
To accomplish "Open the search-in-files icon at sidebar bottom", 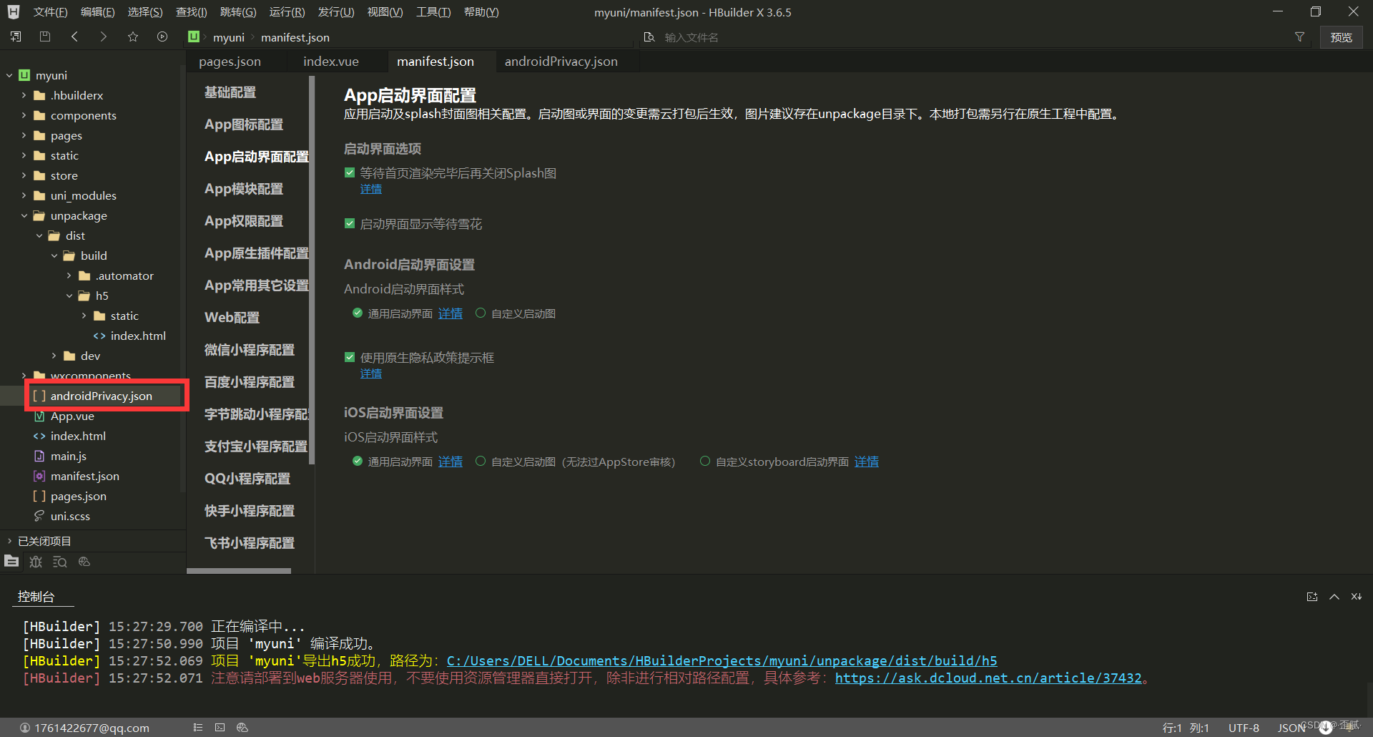I will 60,562.
